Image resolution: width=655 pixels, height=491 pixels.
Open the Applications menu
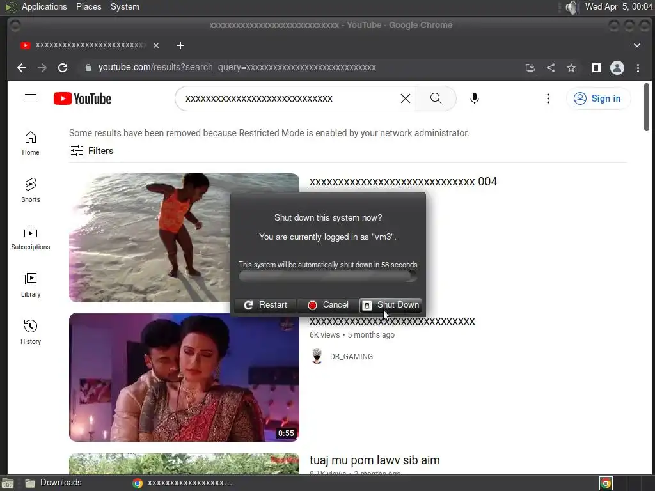click(x=44, y=6)
